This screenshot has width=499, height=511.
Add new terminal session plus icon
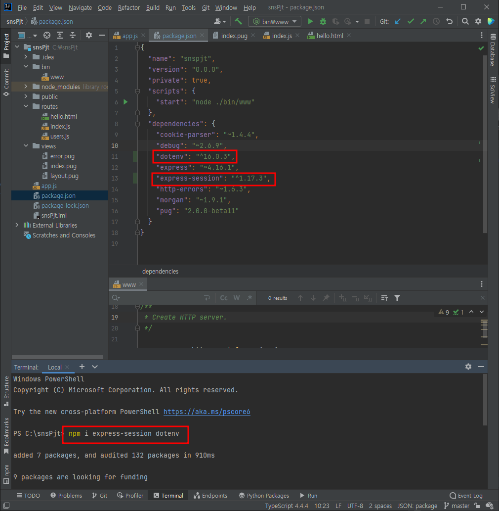point(82,367)
